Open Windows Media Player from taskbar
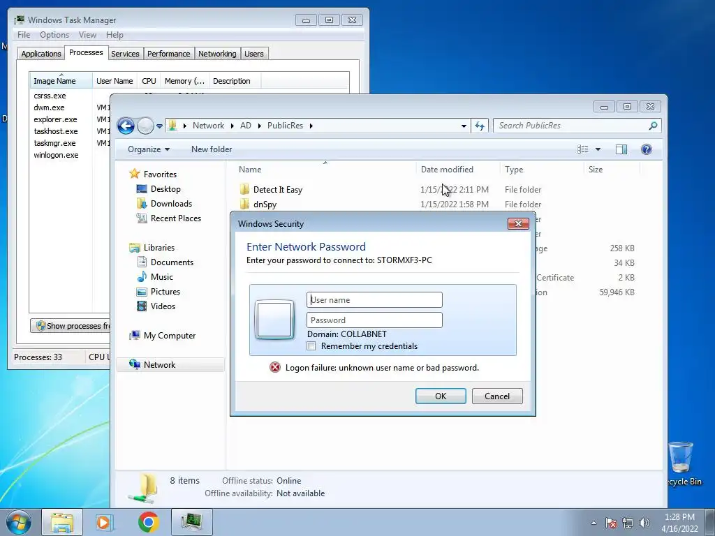This screenshot has height=536, width=715. coord(103,522)
